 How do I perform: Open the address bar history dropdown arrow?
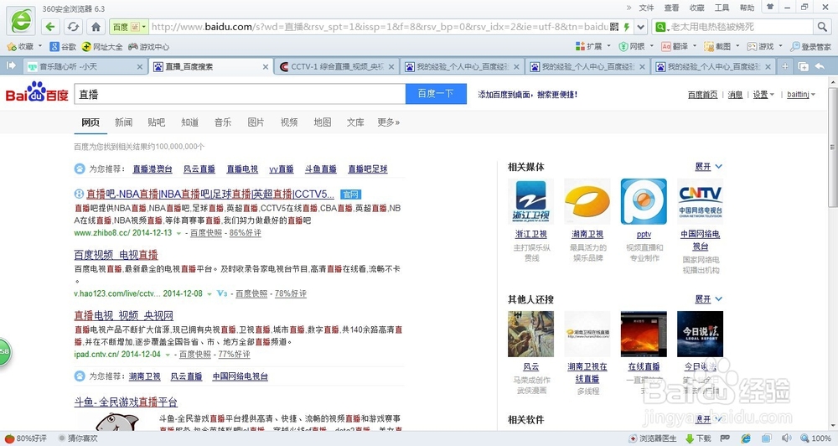click(641, 27)
